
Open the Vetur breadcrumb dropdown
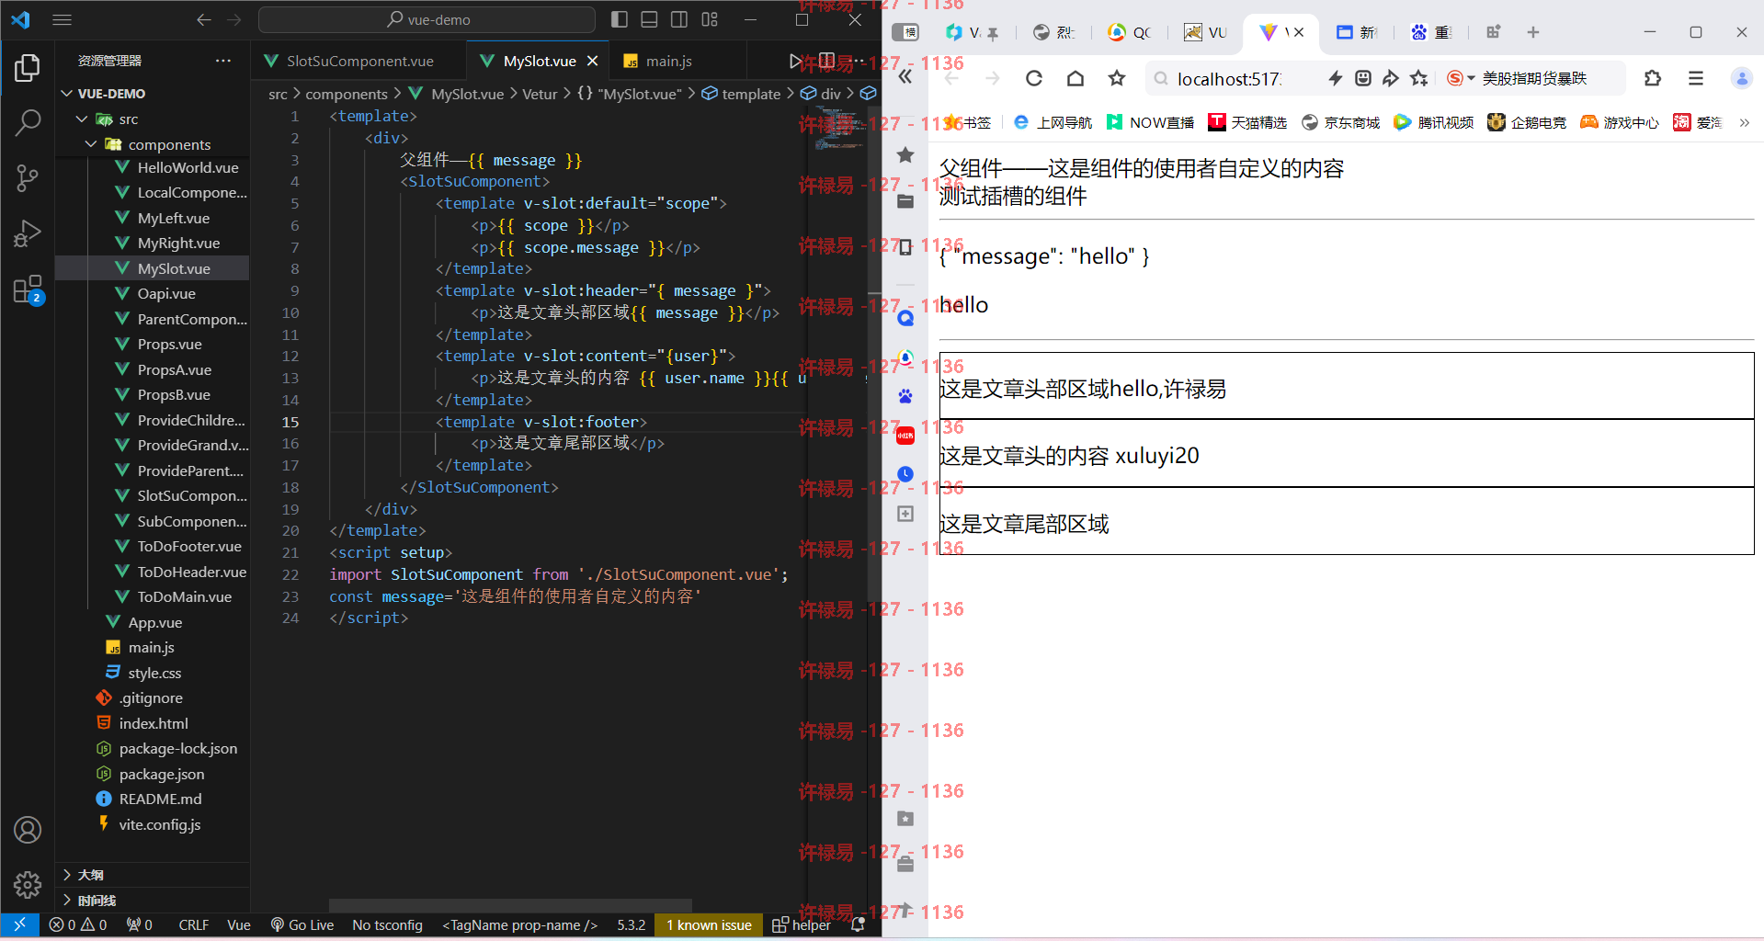click(x=540, y=94)
